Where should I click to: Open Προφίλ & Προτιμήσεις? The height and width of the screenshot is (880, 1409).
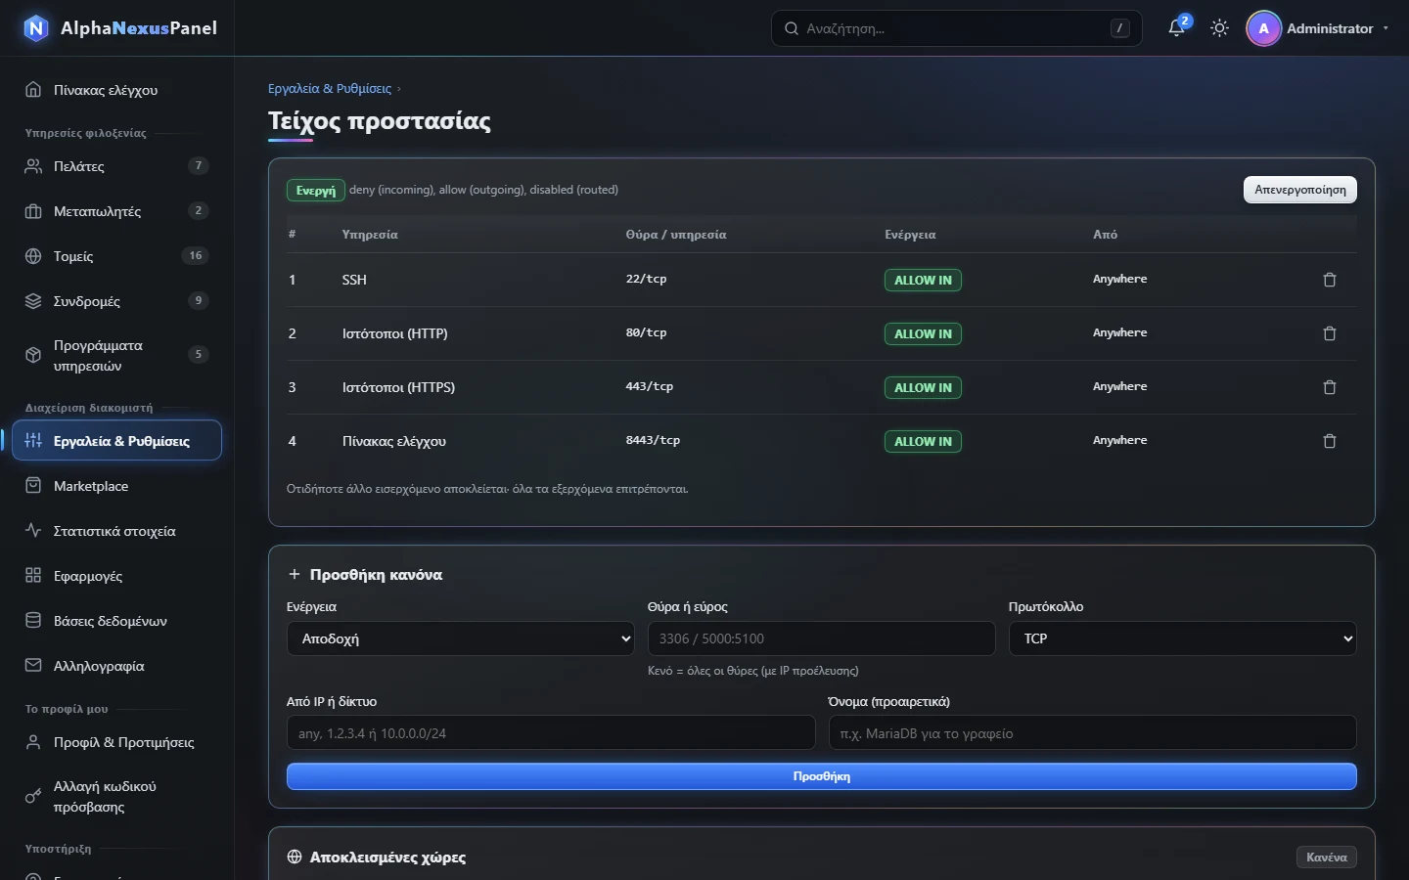tap(117, 742)
